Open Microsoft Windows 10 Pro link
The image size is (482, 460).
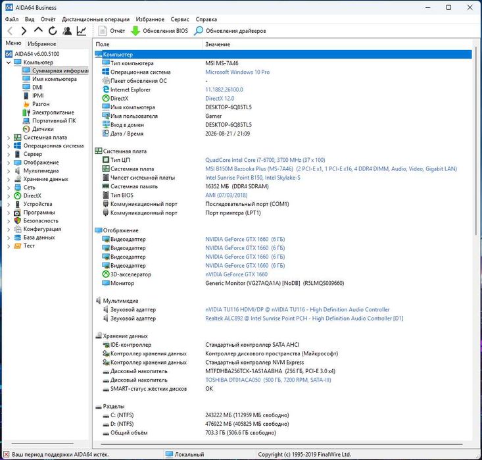237,72
